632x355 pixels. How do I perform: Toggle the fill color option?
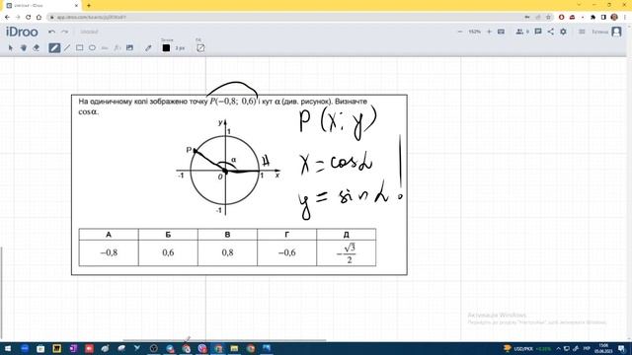point(200,48)
